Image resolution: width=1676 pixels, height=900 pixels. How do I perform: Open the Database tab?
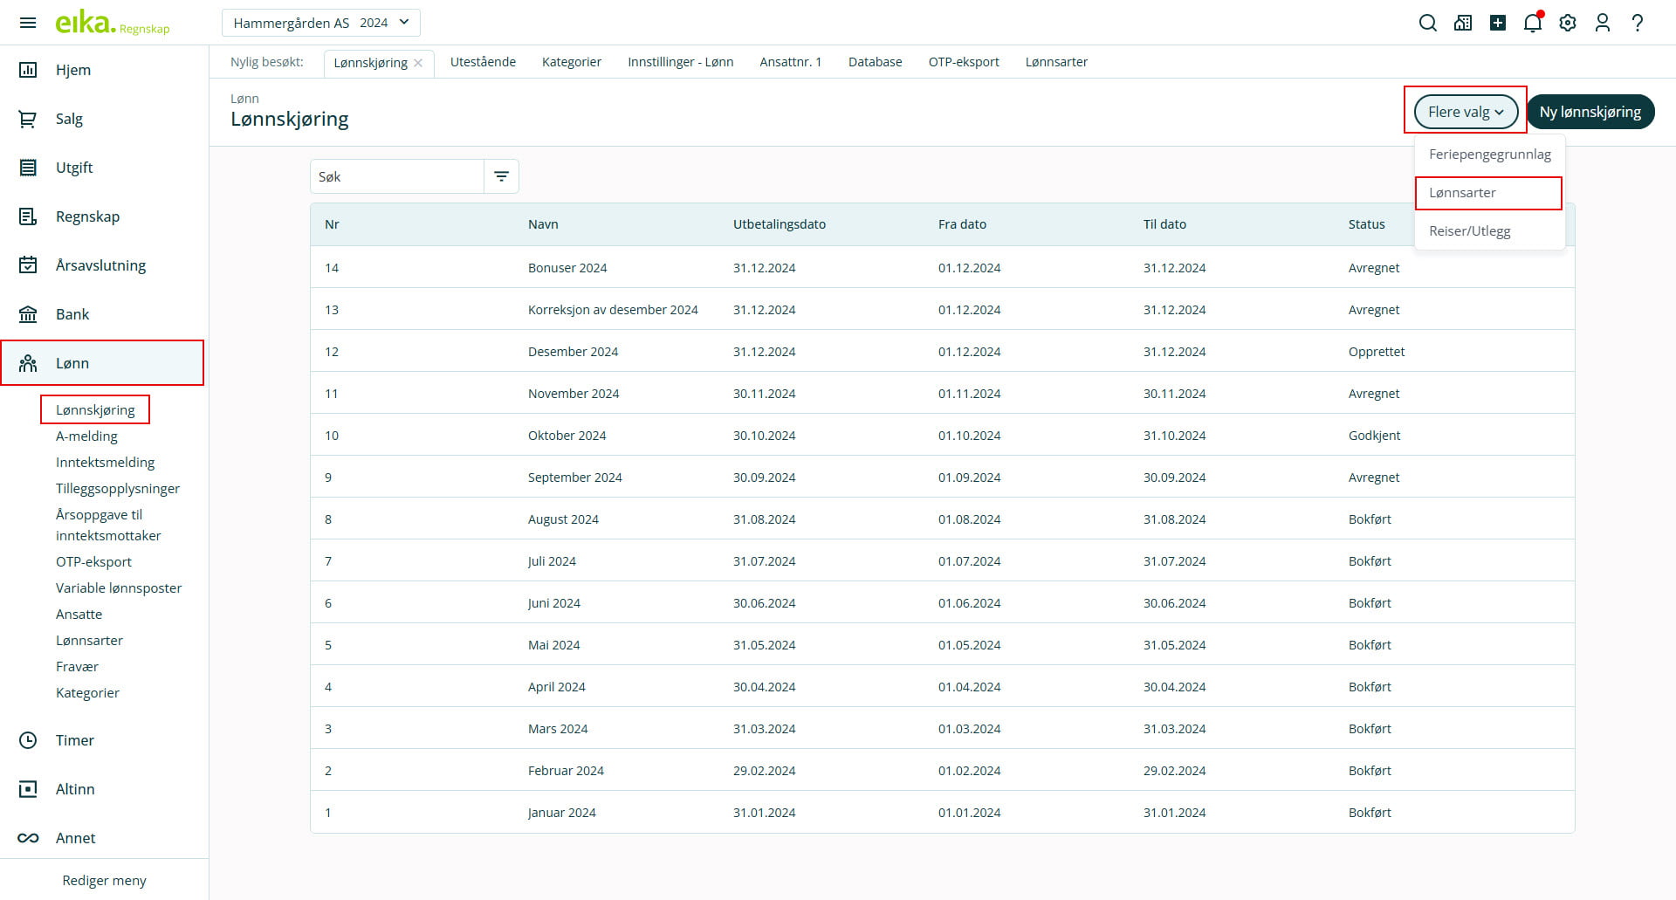(x=876, y=62)
